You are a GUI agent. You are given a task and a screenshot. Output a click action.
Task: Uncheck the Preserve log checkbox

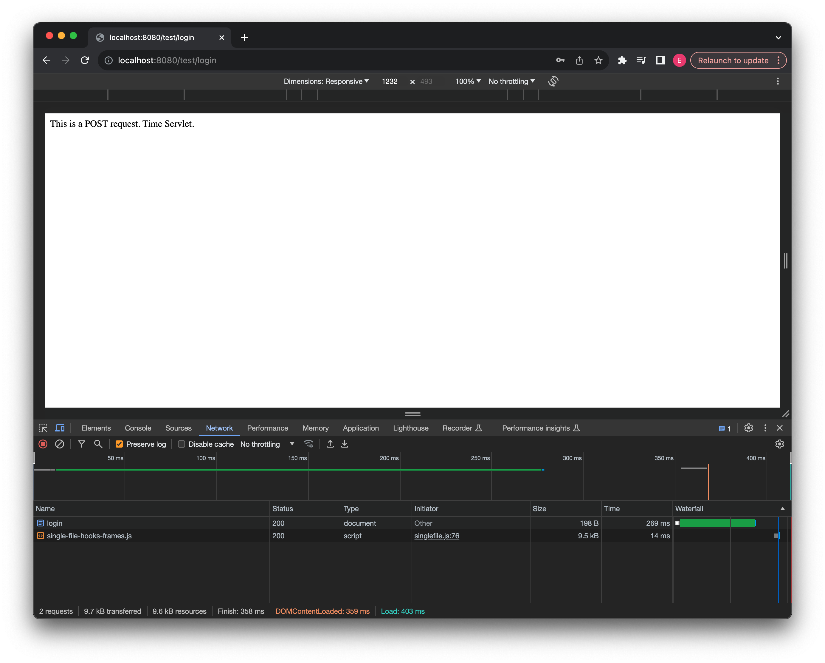coord(120,444)
